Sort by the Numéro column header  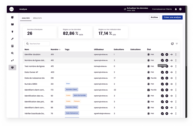coord(56,49)
